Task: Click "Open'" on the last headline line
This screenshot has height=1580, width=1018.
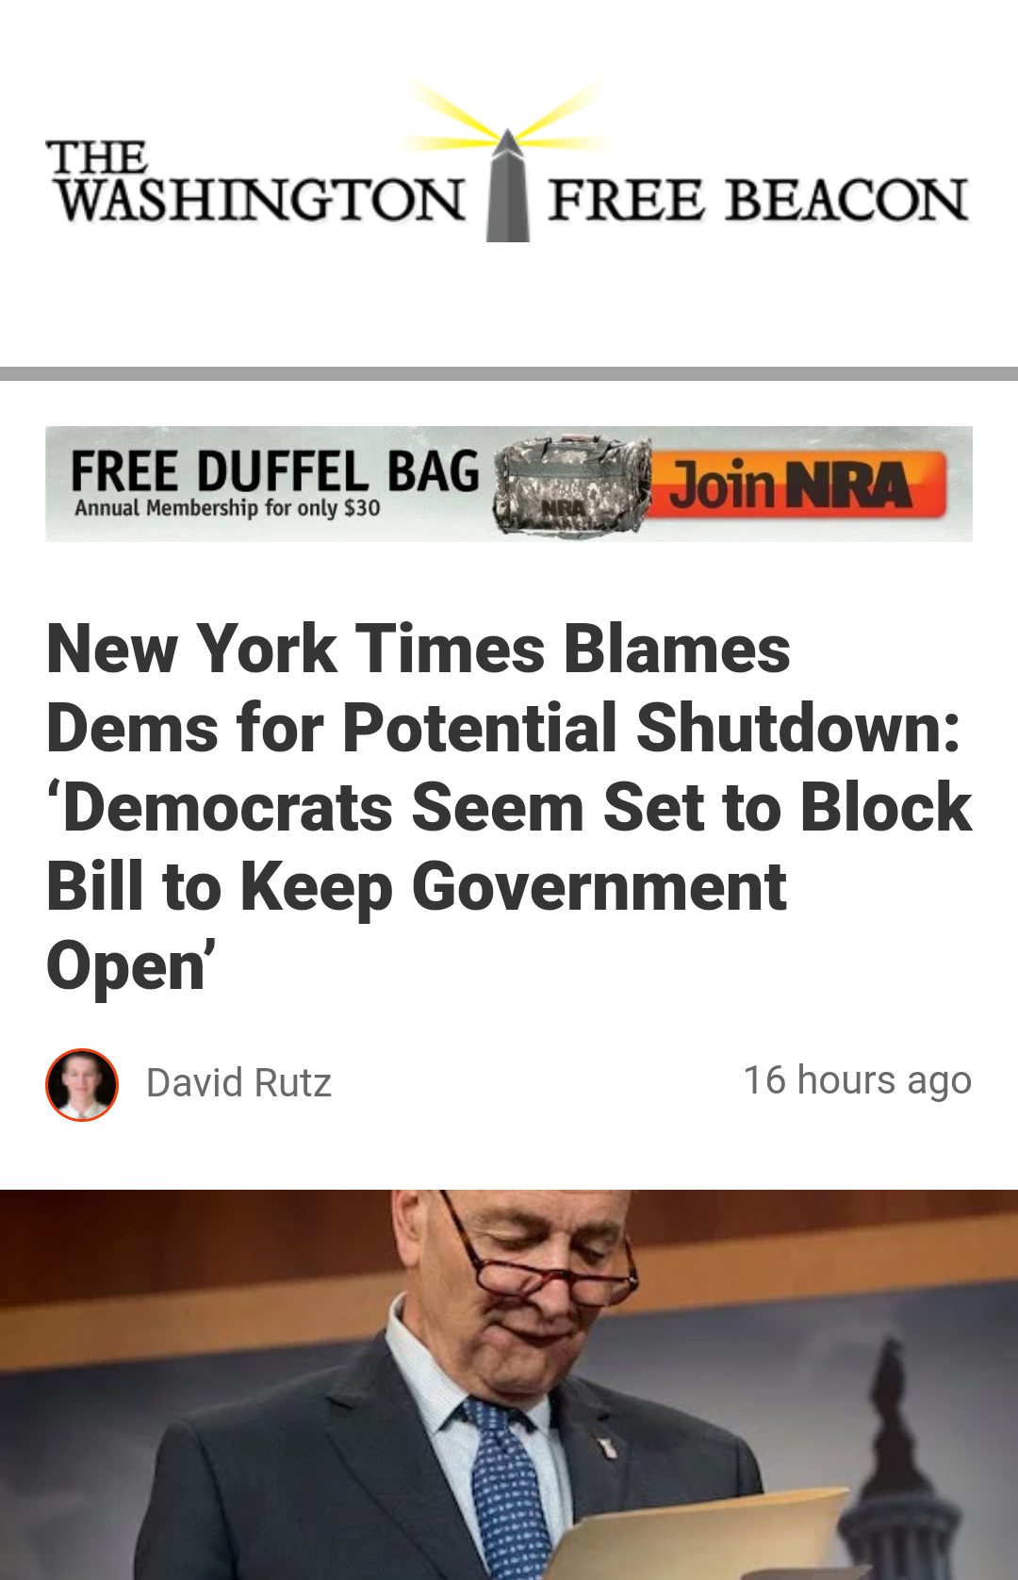Action: point(131,966)
